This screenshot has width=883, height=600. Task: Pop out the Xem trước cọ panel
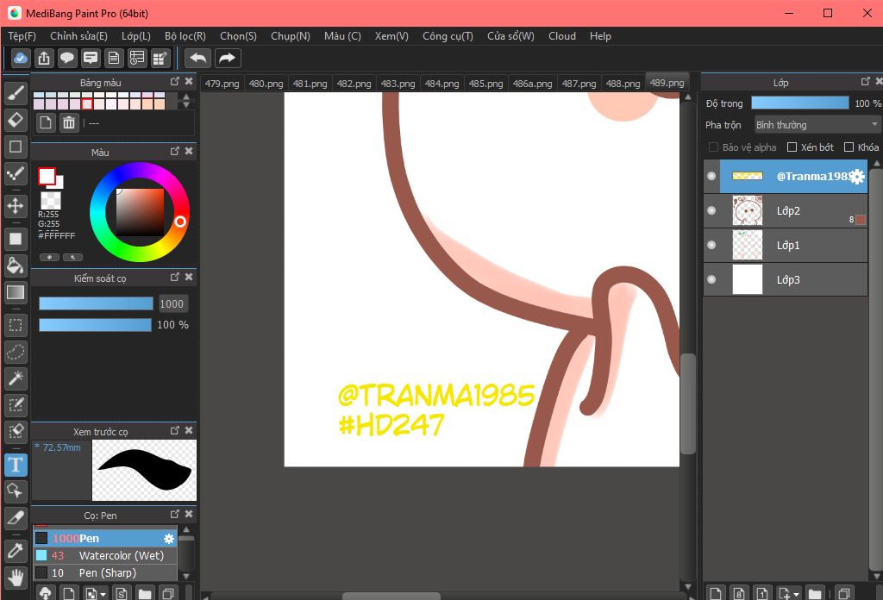click(x=174, y=430)
